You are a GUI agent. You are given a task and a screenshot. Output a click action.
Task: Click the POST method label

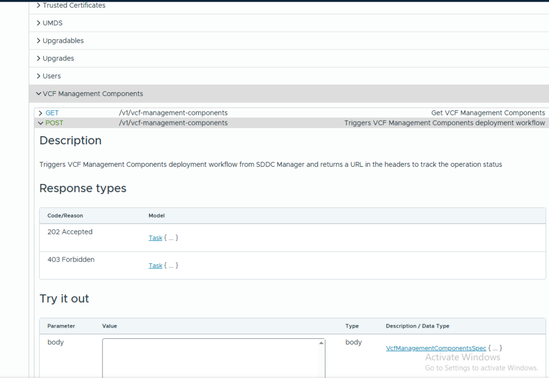coord(54,123)
